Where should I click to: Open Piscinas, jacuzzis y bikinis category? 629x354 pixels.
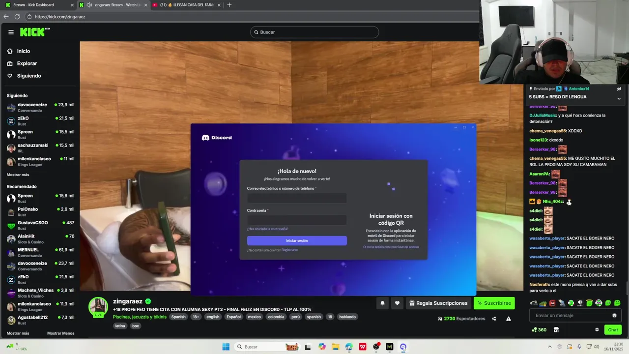[140, 317]
